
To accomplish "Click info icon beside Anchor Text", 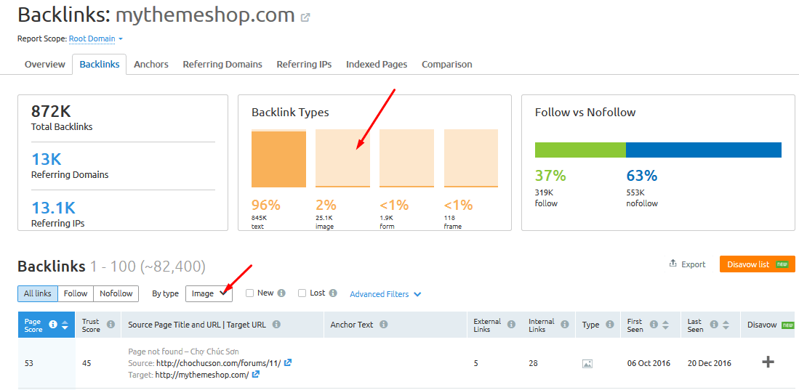I will click(x=384, y=325).
